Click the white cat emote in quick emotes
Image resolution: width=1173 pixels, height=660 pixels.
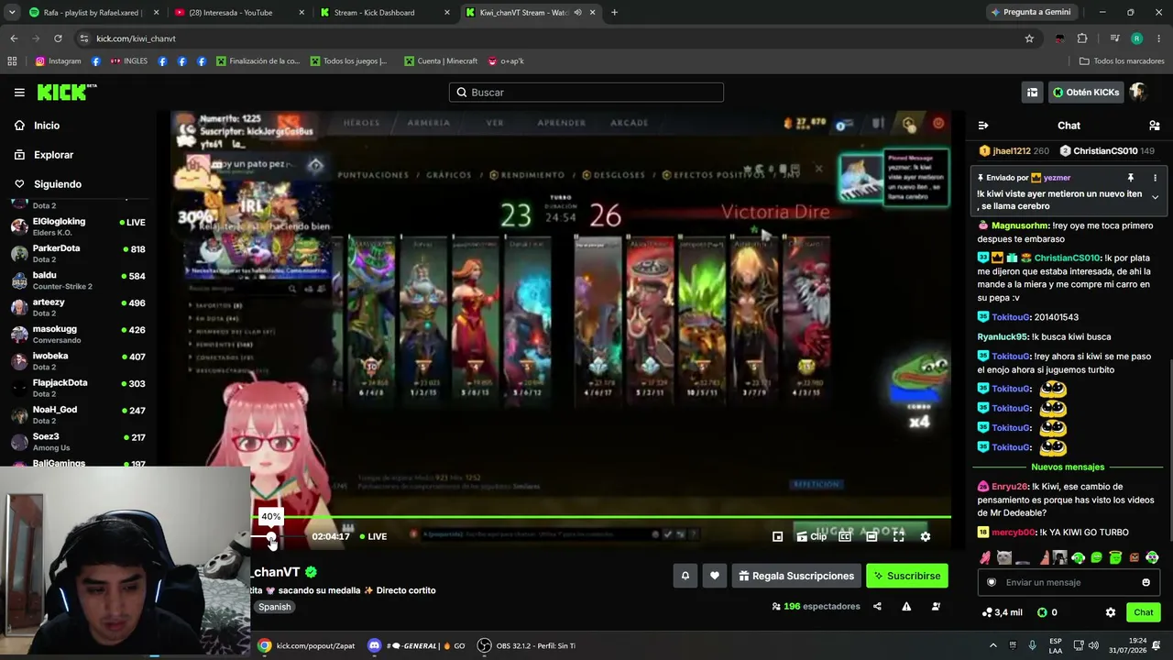1004,557
